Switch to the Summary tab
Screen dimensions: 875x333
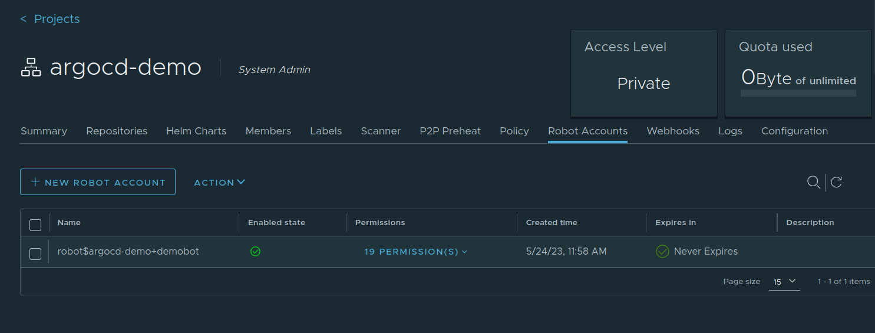[x=44, y=131]
